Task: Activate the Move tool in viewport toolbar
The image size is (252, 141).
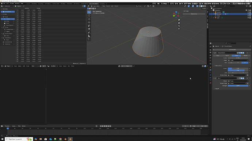Action: click(x=89, y=19)
